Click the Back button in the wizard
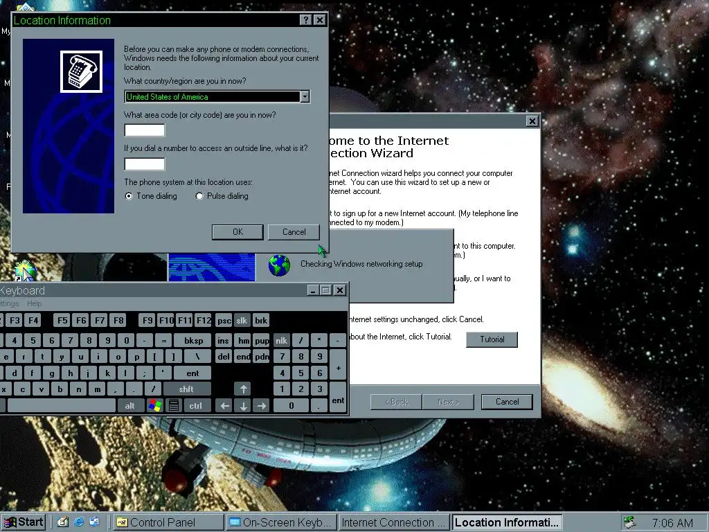This screenshot has width=709, height=532. pyautogui.click(x=396, y=402)
